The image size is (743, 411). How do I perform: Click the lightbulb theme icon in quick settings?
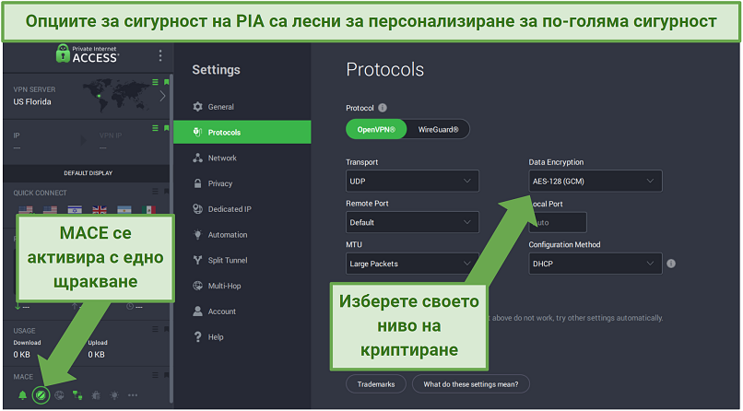click(114, 395)
